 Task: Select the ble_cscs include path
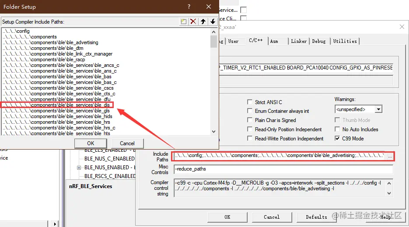58,88
